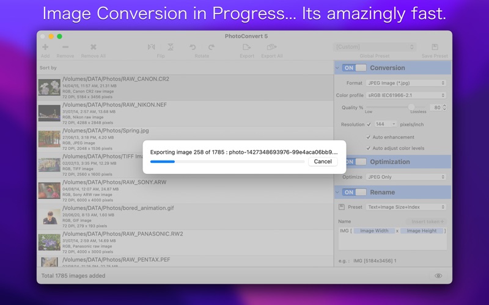Toggle the Optimization ON switch
Viewport: 489px width, 305px height.
coord(356,162)
